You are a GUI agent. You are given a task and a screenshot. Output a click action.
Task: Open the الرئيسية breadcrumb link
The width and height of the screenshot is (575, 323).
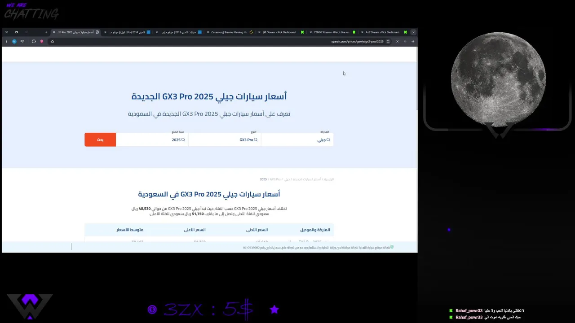click(329, 179)
